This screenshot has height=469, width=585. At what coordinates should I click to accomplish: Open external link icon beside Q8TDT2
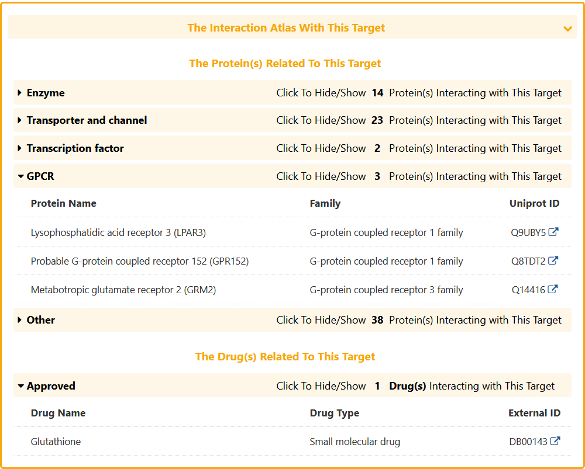click(553, 261)
